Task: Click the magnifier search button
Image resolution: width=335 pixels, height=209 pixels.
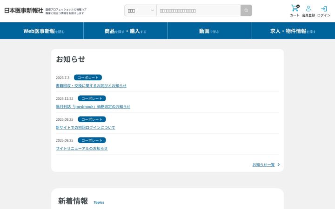Action: (x=246, y=10)
